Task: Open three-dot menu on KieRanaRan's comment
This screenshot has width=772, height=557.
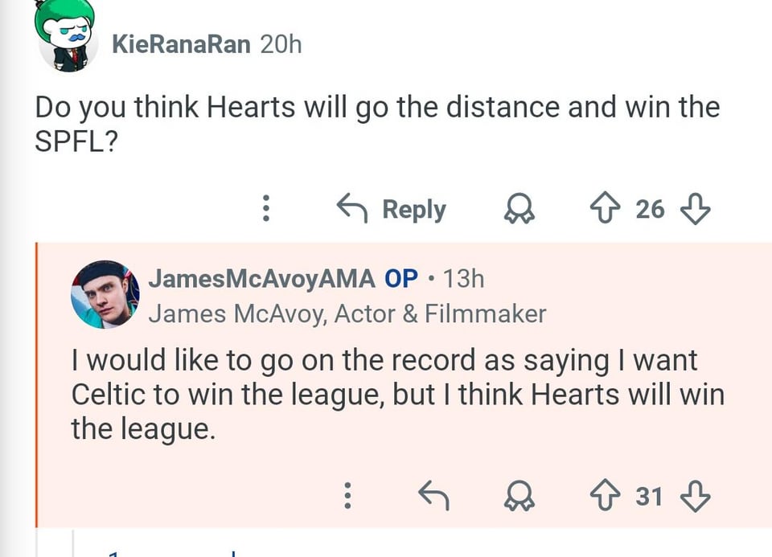Action: (265, 209)
